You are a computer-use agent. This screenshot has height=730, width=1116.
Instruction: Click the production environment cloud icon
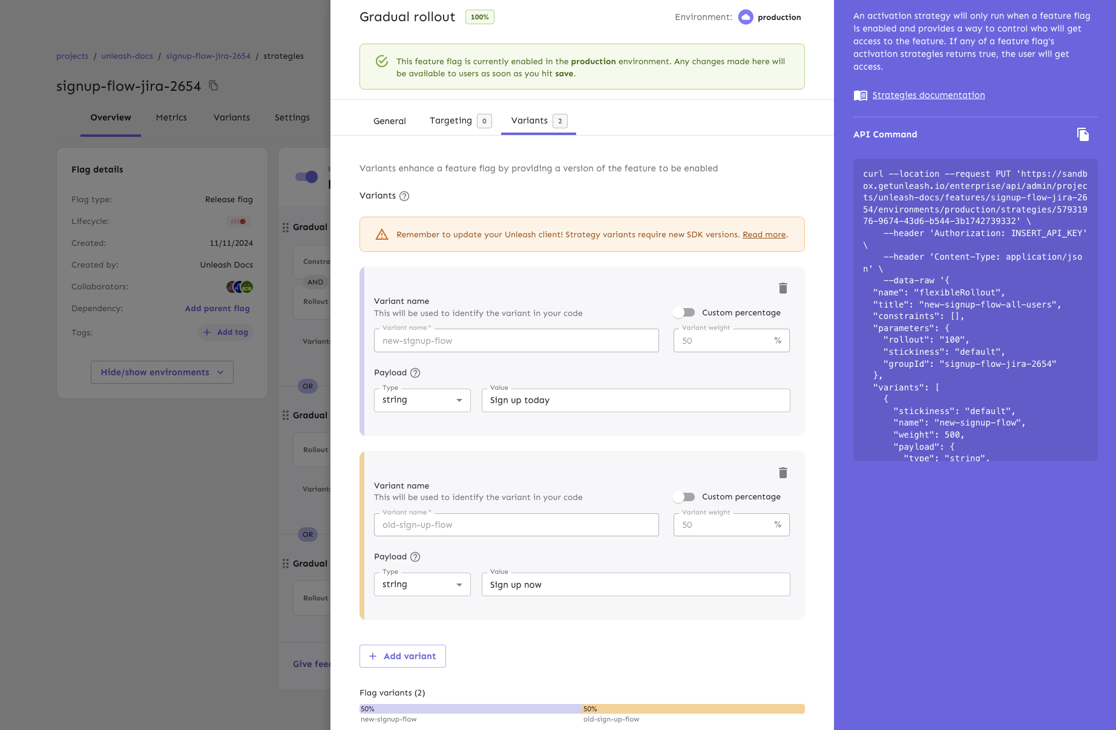click(x=746, y=17)
